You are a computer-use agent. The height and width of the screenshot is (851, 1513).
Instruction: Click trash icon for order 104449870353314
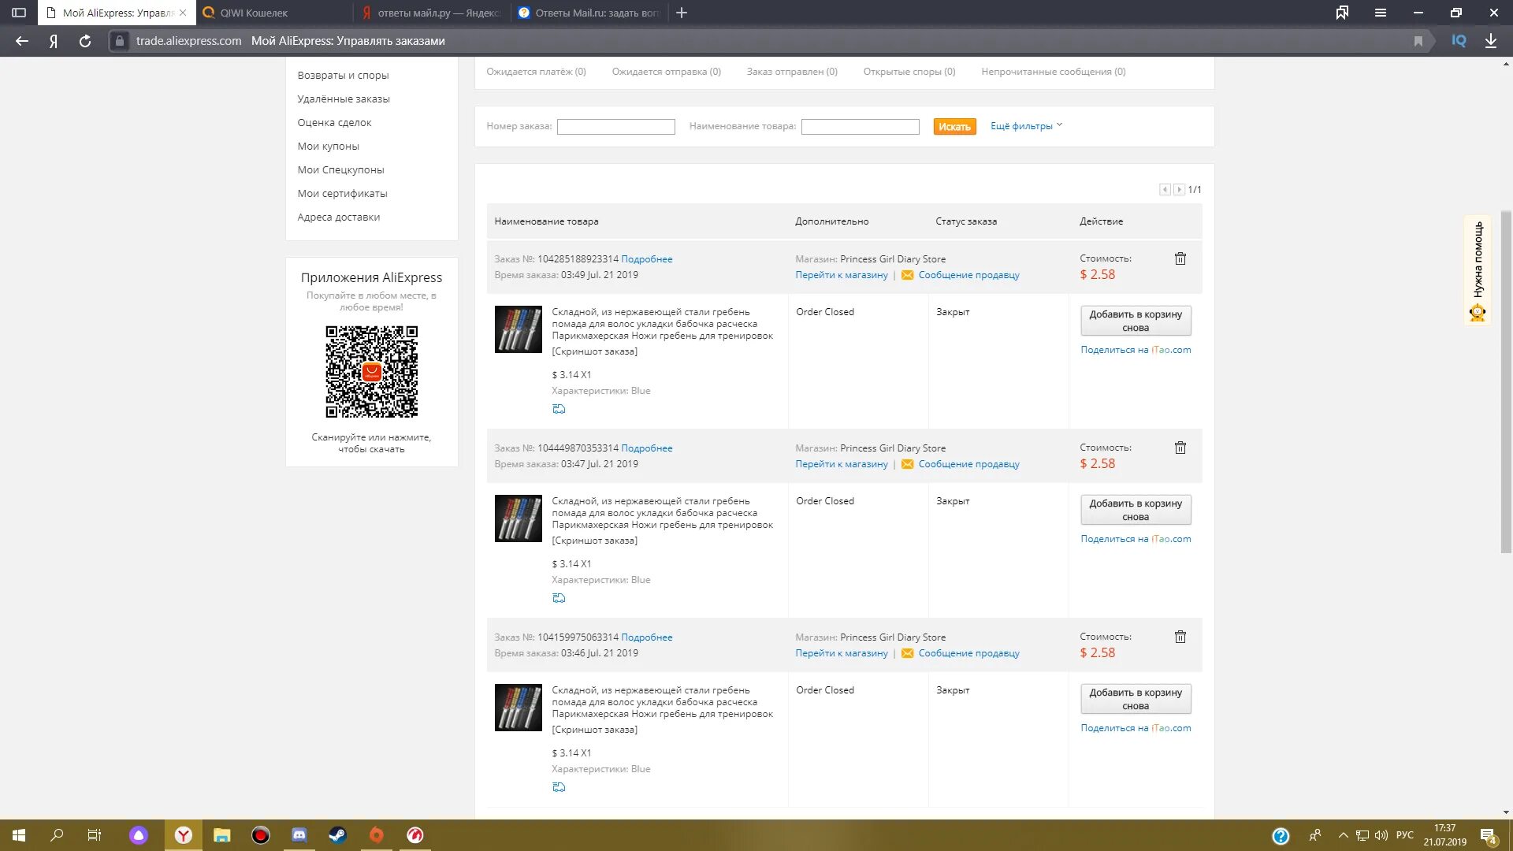[x=1180, y=448]
